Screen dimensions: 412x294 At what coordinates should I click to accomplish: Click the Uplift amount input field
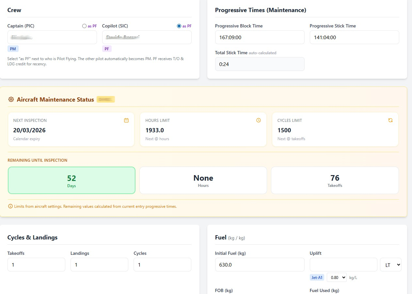point(343,265)
